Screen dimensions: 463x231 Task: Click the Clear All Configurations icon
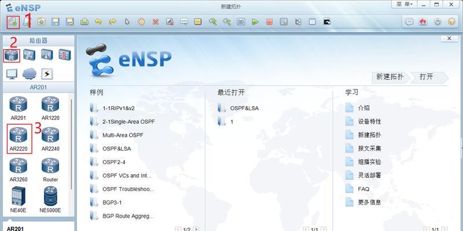170,22
